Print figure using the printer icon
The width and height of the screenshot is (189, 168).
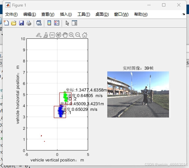[29, 23]
